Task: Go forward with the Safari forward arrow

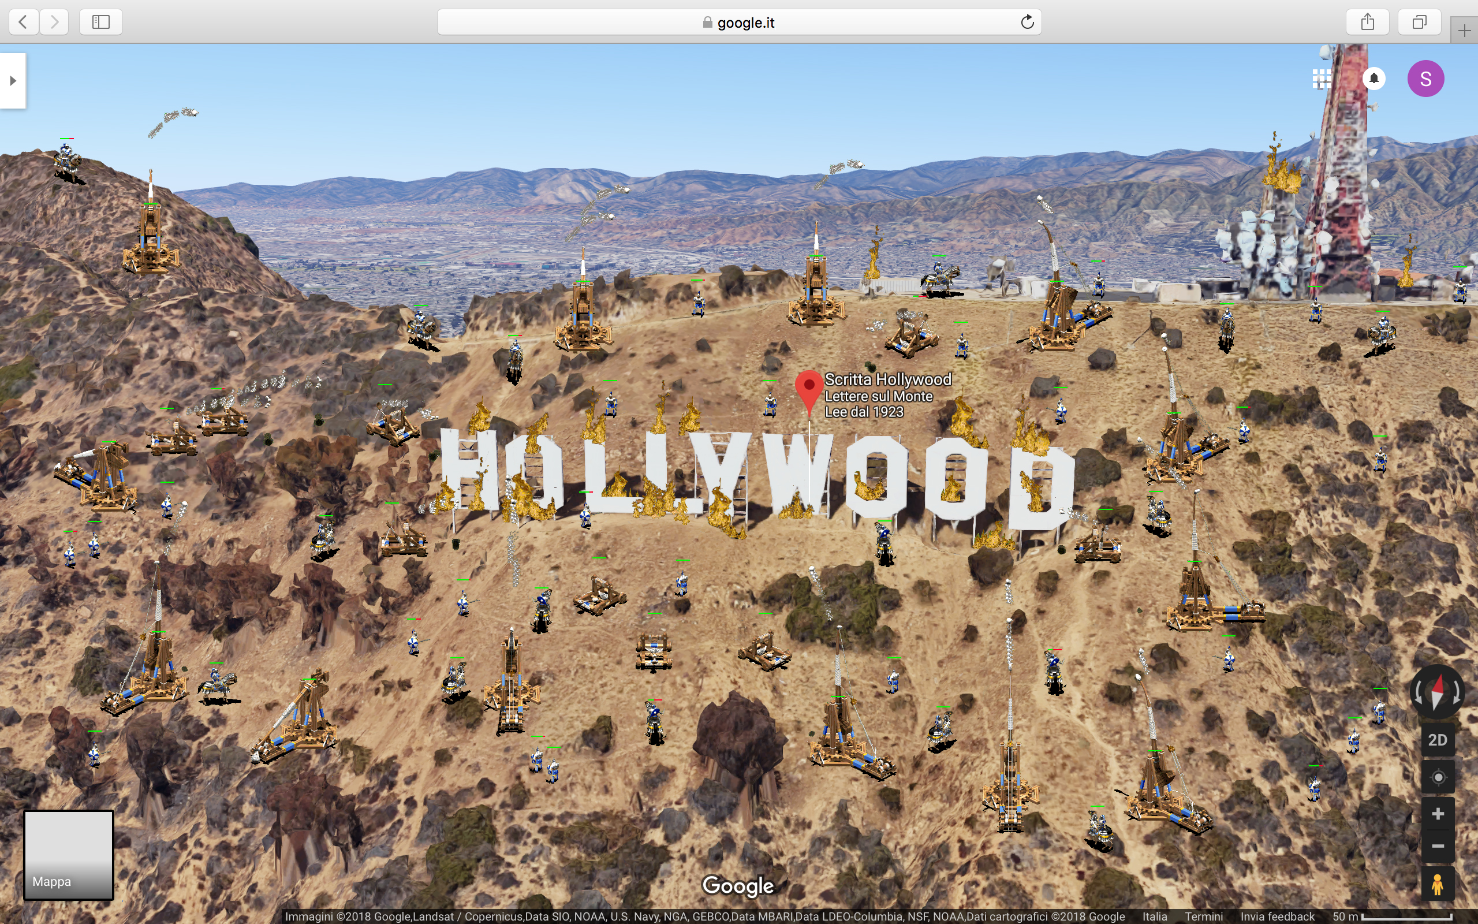Action: (x=54, y=22)
